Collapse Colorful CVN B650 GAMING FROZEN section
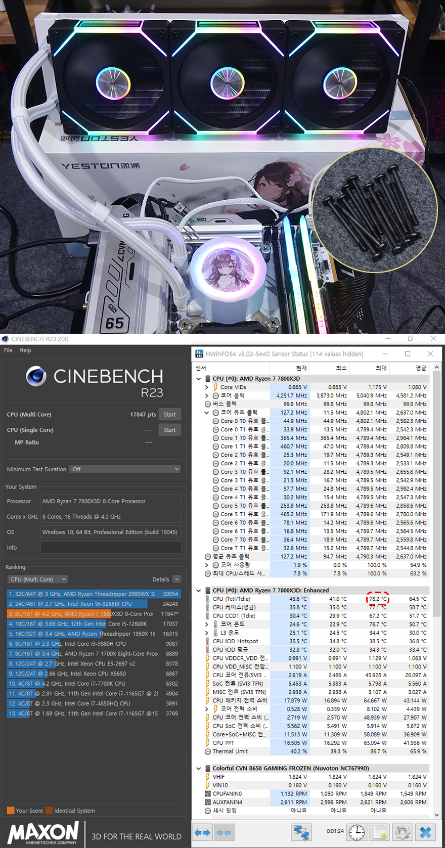Screen dimensions: 445x848 198,769
